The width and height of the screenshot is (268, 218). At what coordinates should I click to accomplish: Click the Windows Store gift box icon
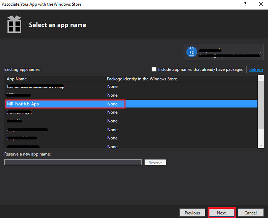14,24
